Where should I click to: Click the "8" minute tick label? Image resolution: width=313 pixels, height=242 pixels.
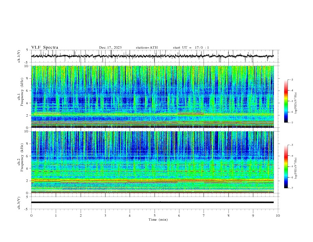point(228,216)
